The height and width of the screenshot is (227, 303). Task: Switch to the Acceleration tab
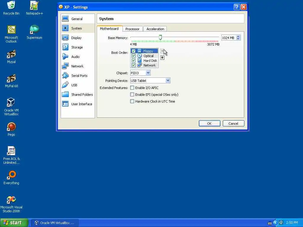[x=155, y=29]
